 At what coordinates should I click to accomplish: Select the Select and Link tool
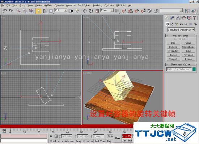19,11
